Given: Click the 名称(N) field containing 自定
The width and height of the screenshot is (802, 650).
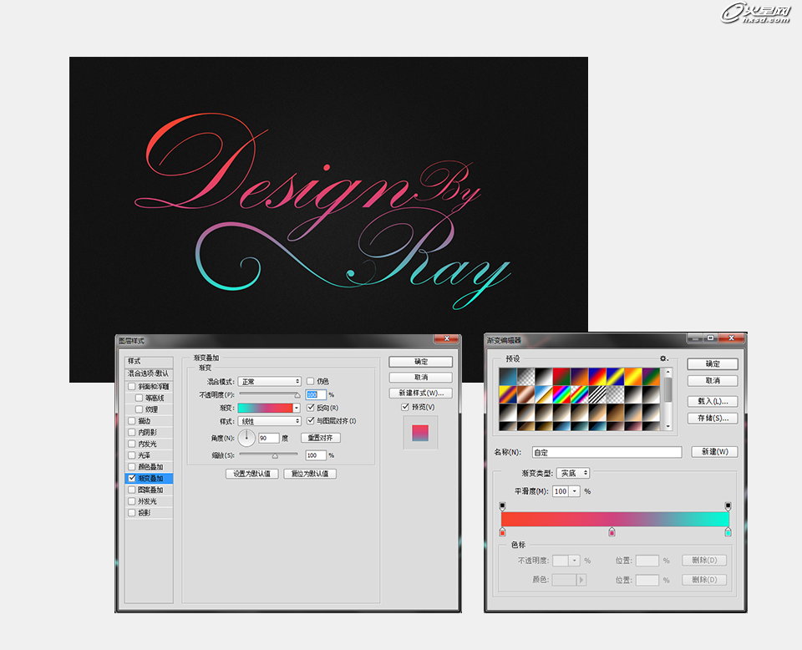Looking at the screenshot, I should [607, 452].
